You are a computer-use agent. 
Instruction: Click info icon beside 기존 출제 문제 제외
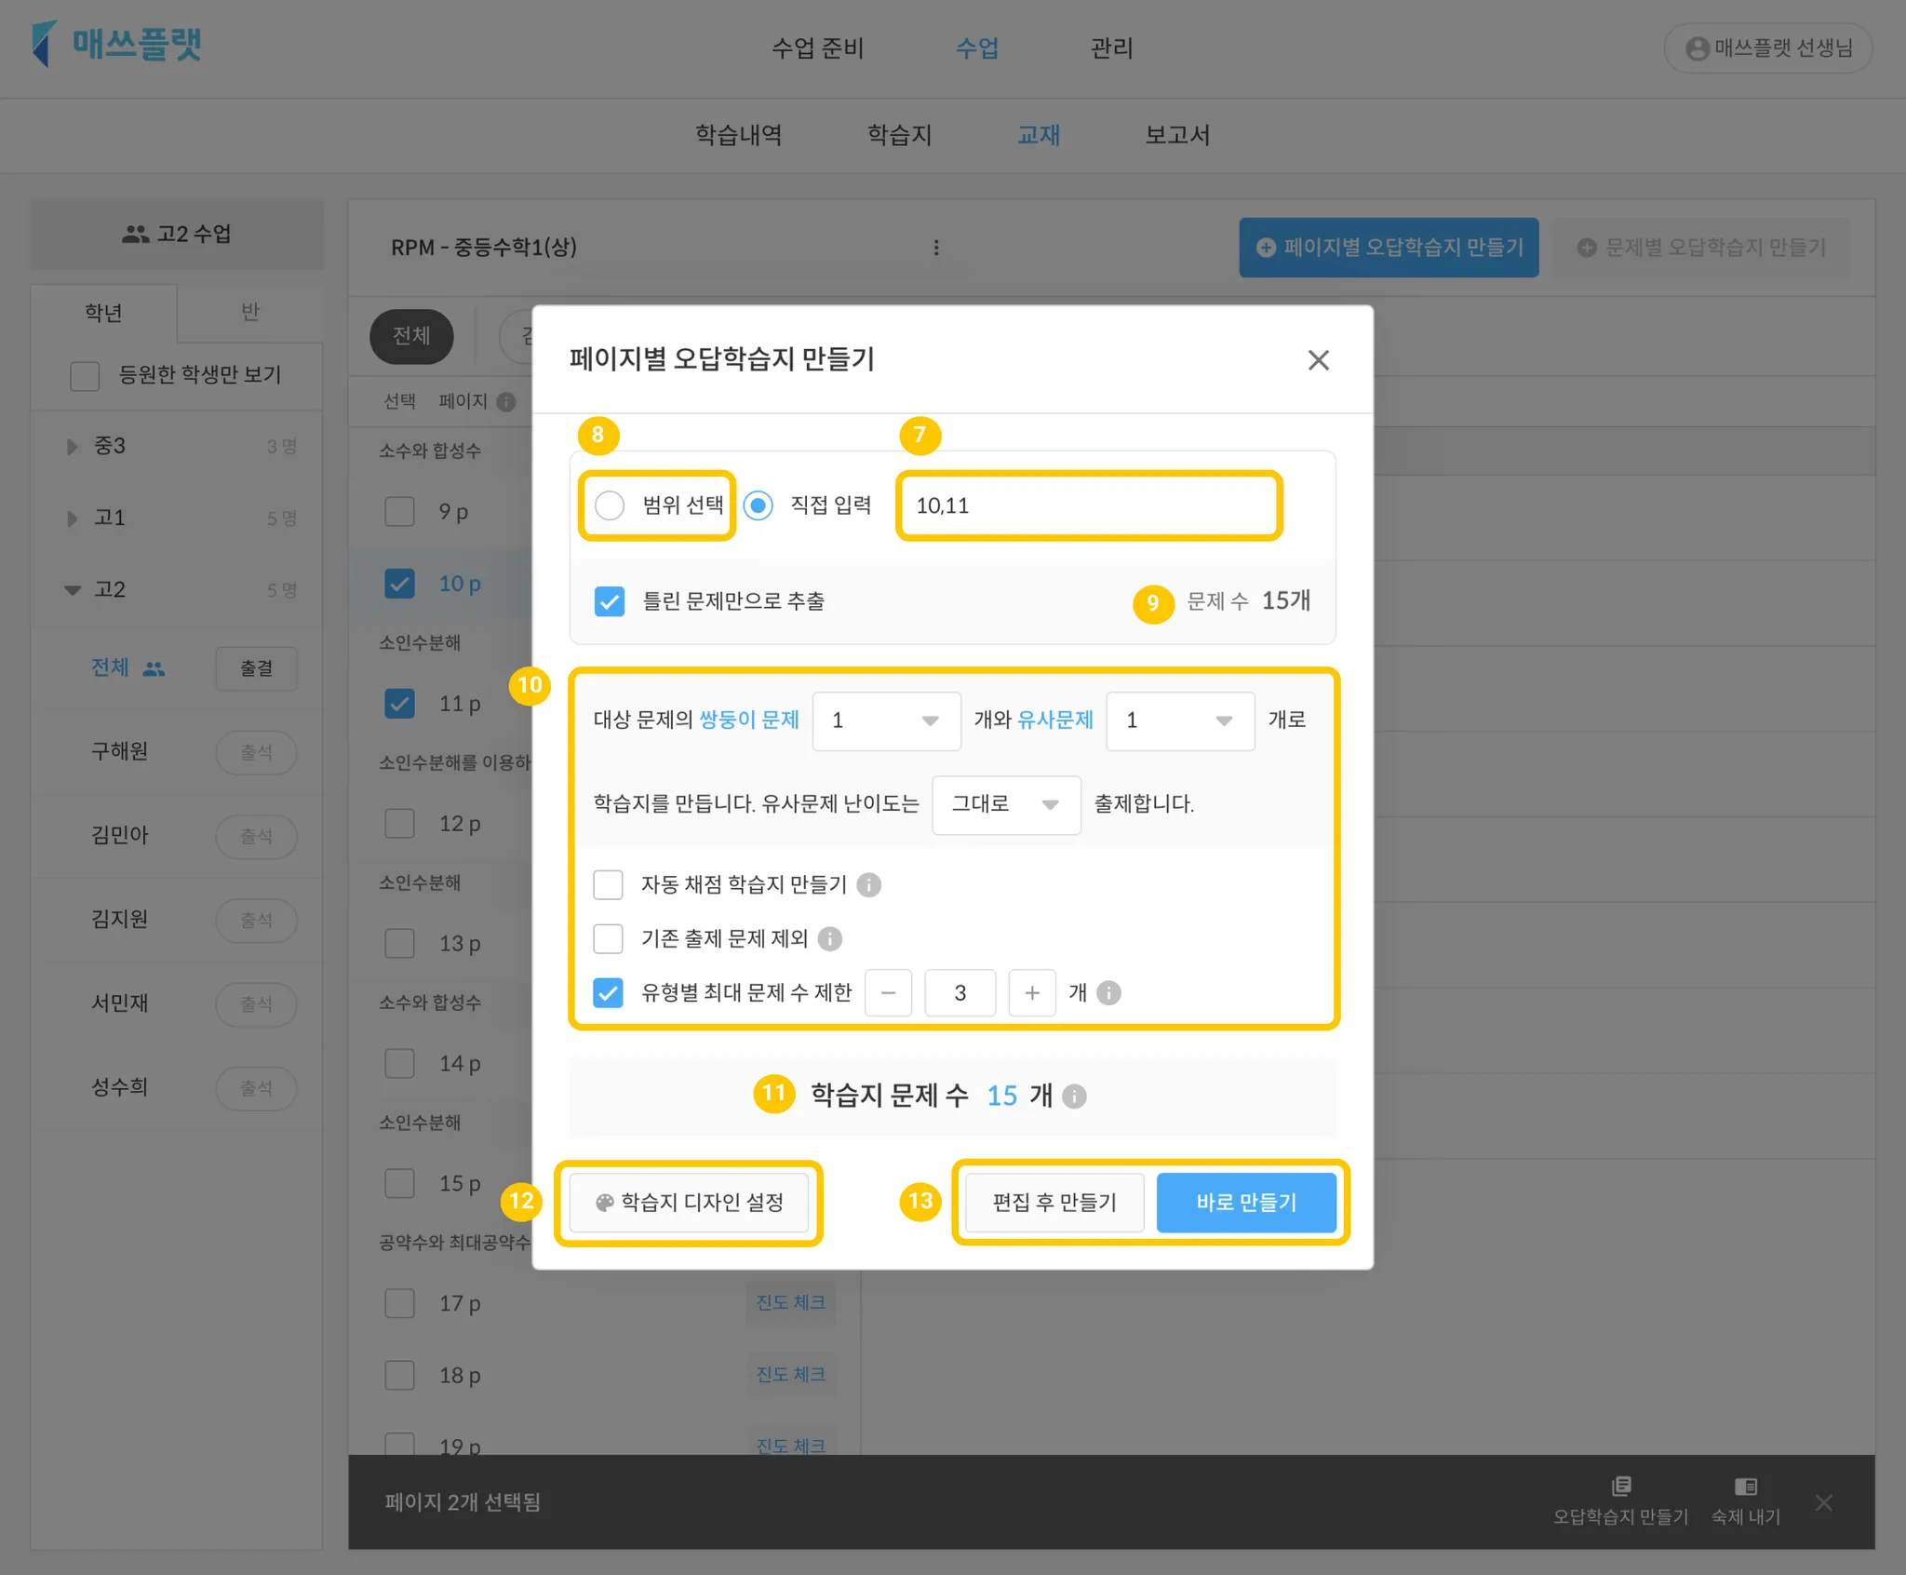pos(829,938)
